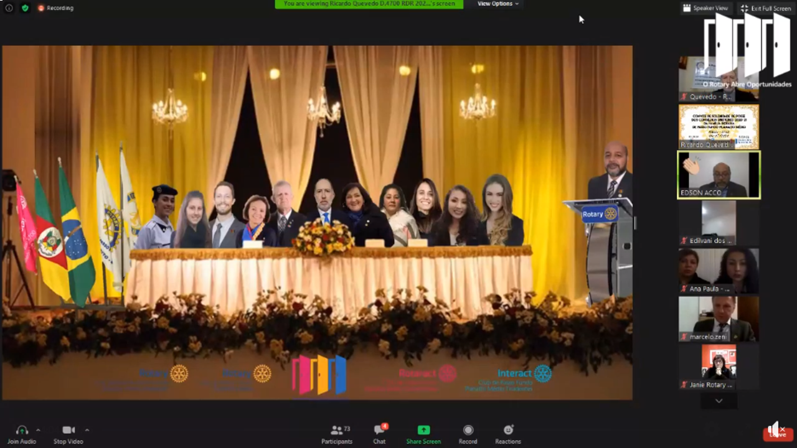The width and height of the screenshot is (797, 448).
Task: Click the red Recording indicator
Action: pyautogui.click(x=55, y=8)
